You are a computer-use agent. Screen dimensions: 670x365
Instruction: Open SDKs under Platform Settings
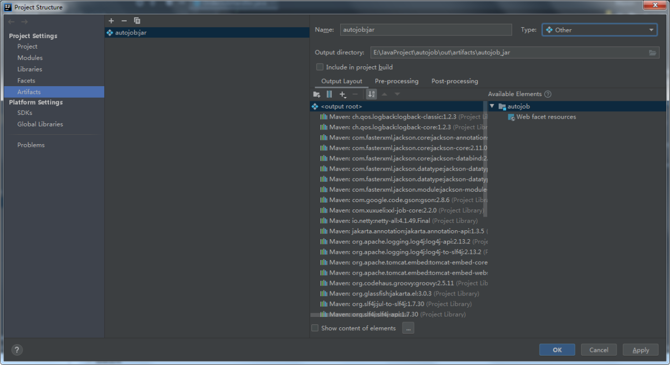25,113
